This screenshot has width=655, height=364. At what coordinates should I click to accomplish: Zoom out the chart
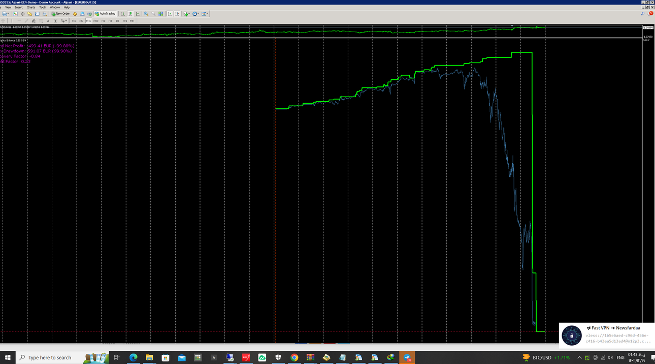[153, 14]
